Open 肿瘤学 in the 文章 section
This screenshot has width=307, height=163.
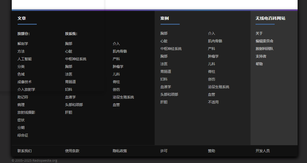118,66
